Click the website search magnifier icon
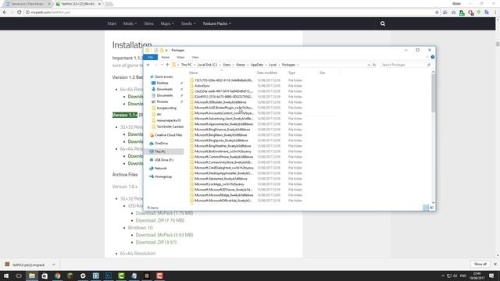Viewport: 500px width, 281px height. [x=383, y=23]
